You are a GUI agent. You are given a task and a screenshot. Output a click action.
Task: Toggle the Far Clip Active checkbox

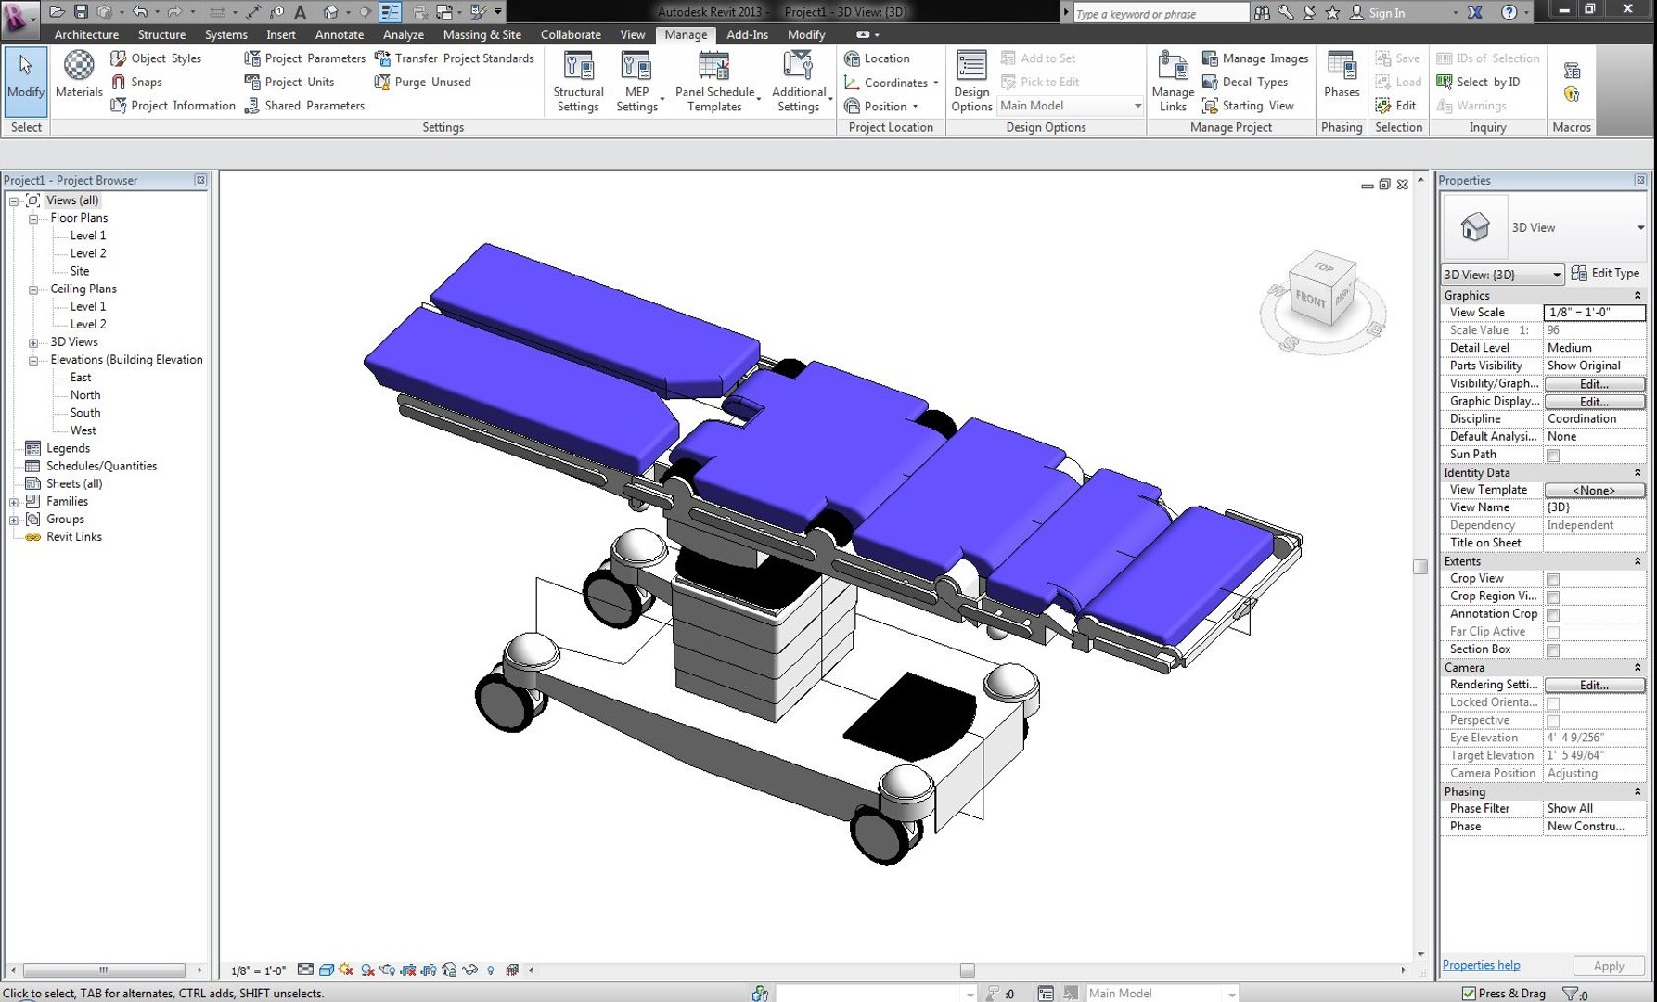point(1553,633)
